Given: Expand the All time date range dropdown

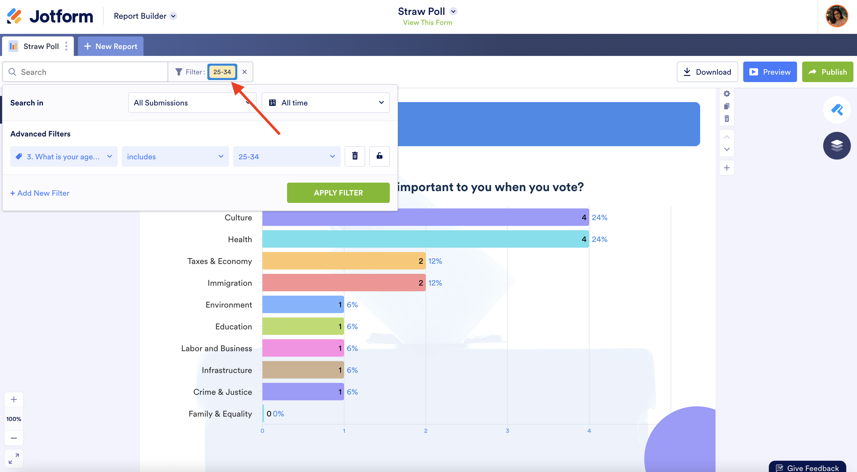Looking at the screenshot, I should 325,103.
